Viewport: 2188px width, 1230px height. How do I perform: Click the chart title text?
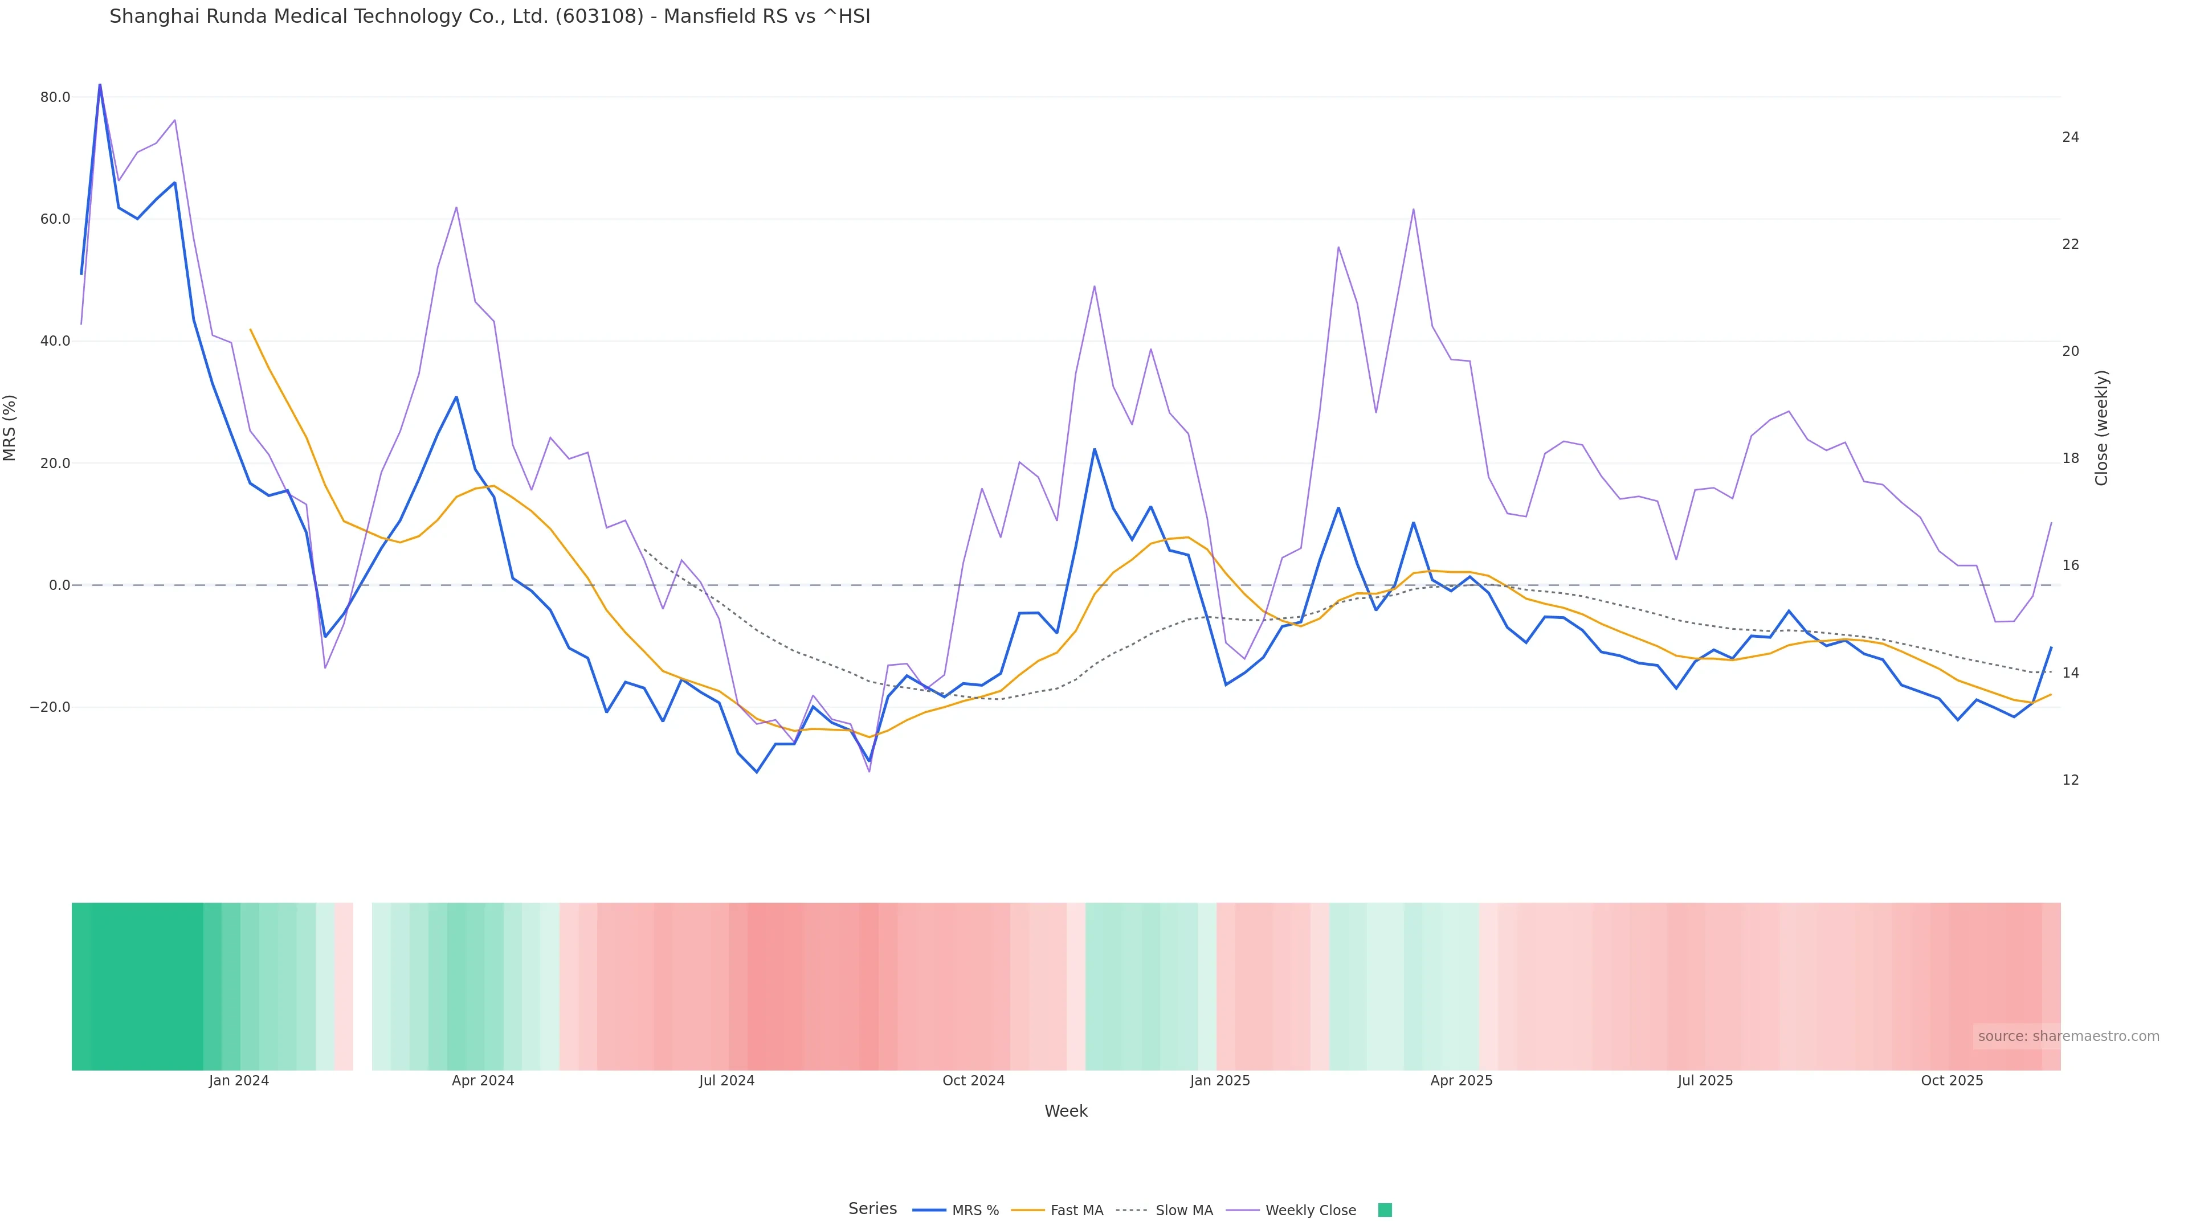(489, 16)
